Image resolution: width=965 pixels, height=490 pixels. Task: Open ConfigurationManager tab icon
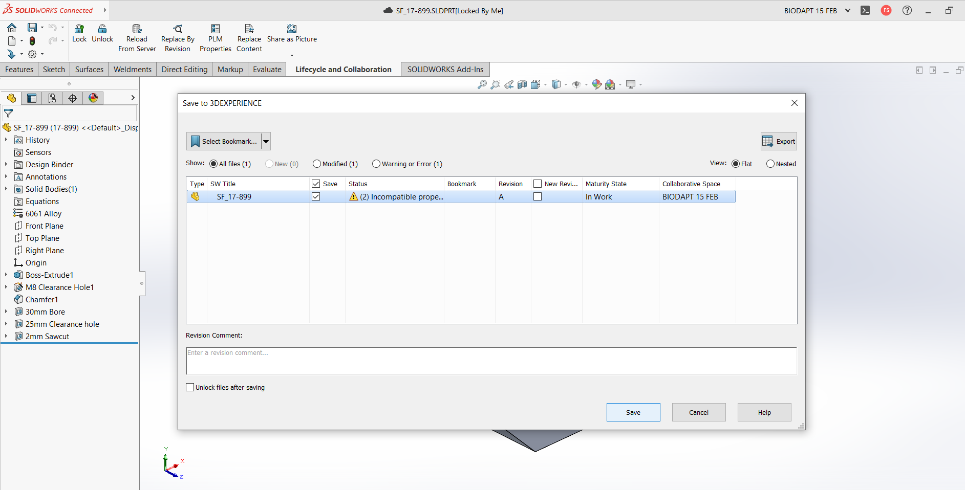pos(52,98)
